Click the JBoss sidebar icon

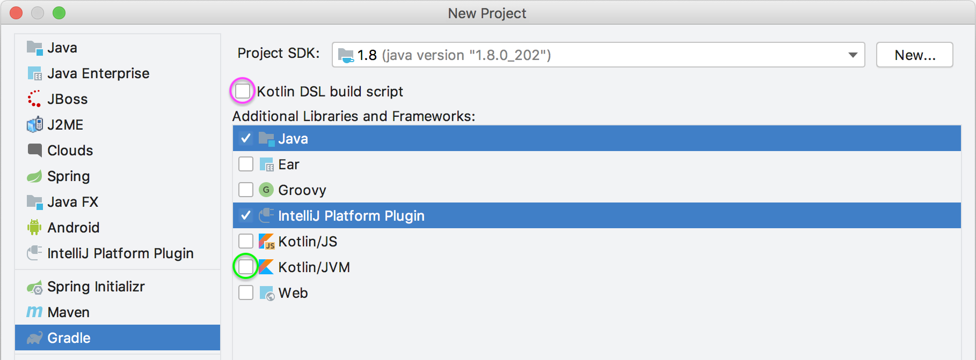point(34,99)
